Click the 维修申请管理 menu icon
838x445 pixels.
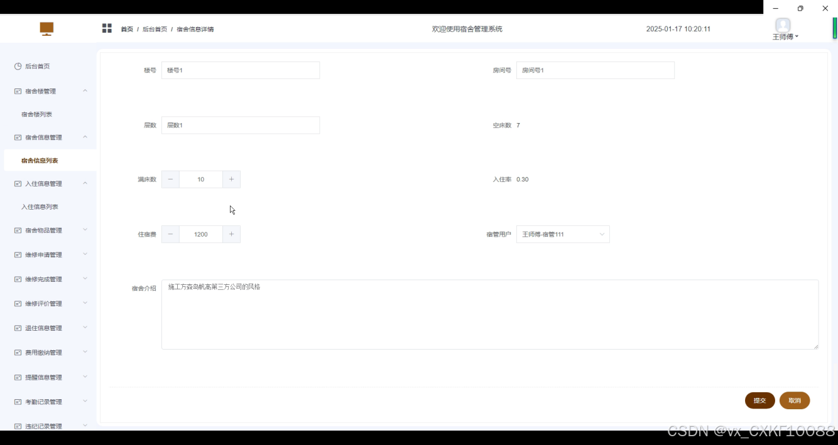[18, 255]
